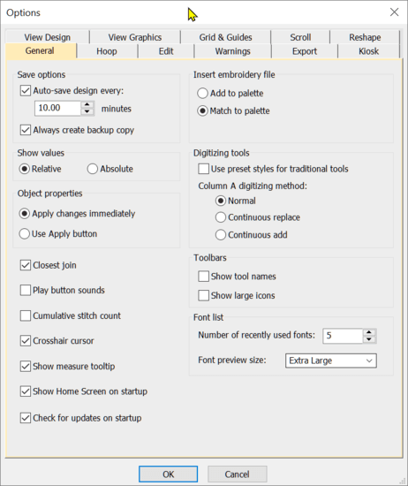Enable Play button sounds

tap(26, 291)
